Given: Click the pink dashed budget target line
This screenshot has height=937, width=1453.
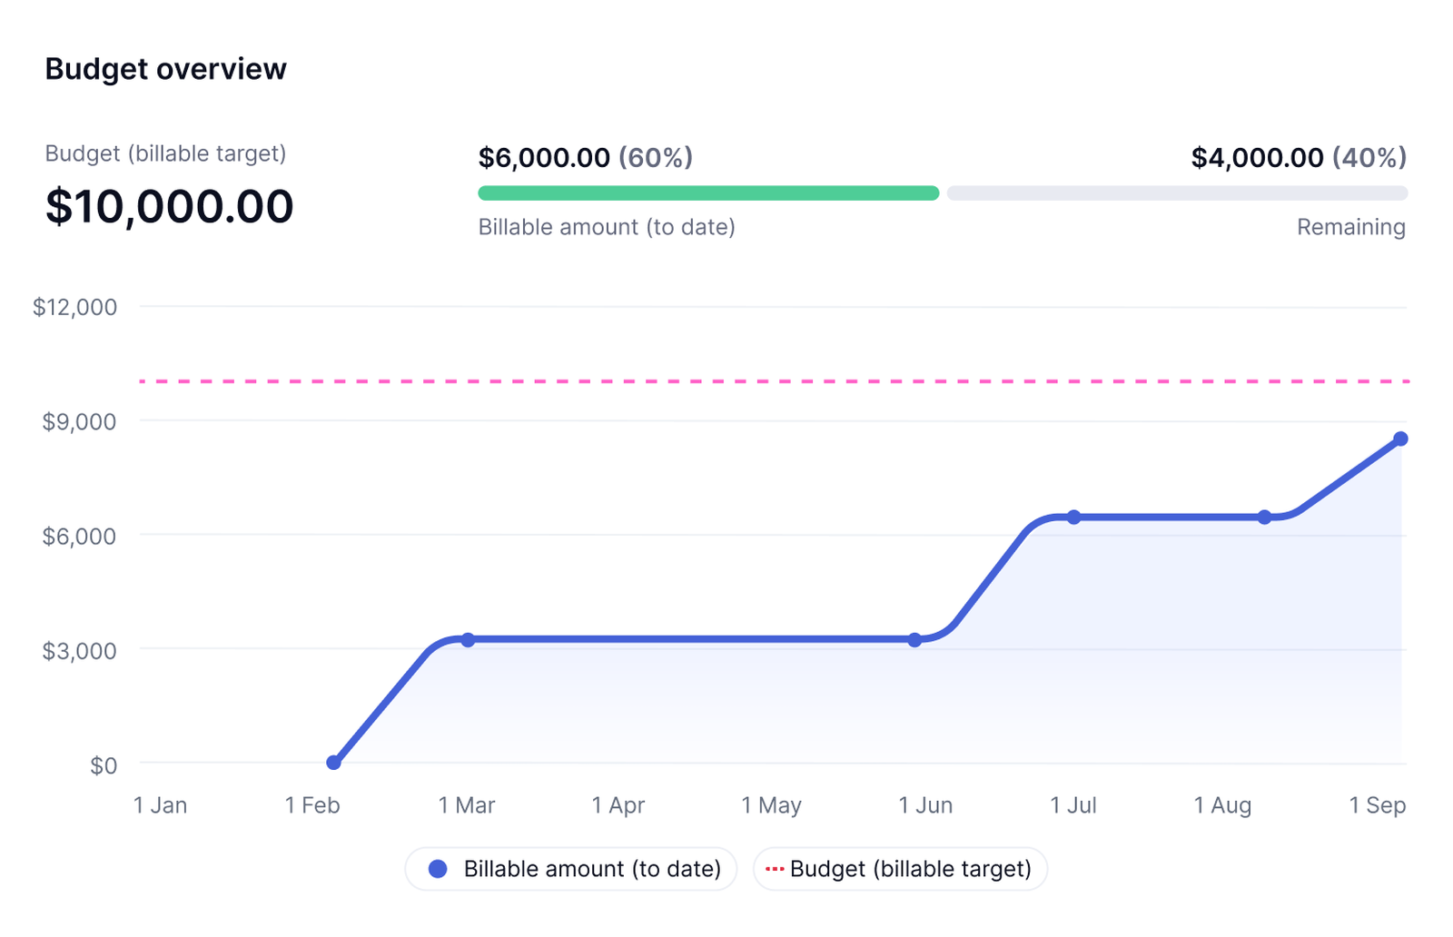Looking at the screenshot, I should coord(774,381).
